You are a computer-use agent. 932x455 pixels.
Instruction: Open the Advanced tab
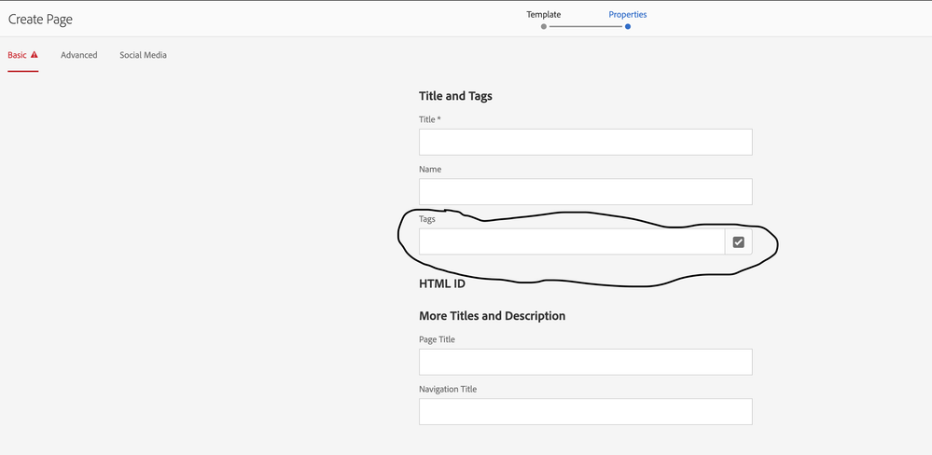click(x=79, y=55)
